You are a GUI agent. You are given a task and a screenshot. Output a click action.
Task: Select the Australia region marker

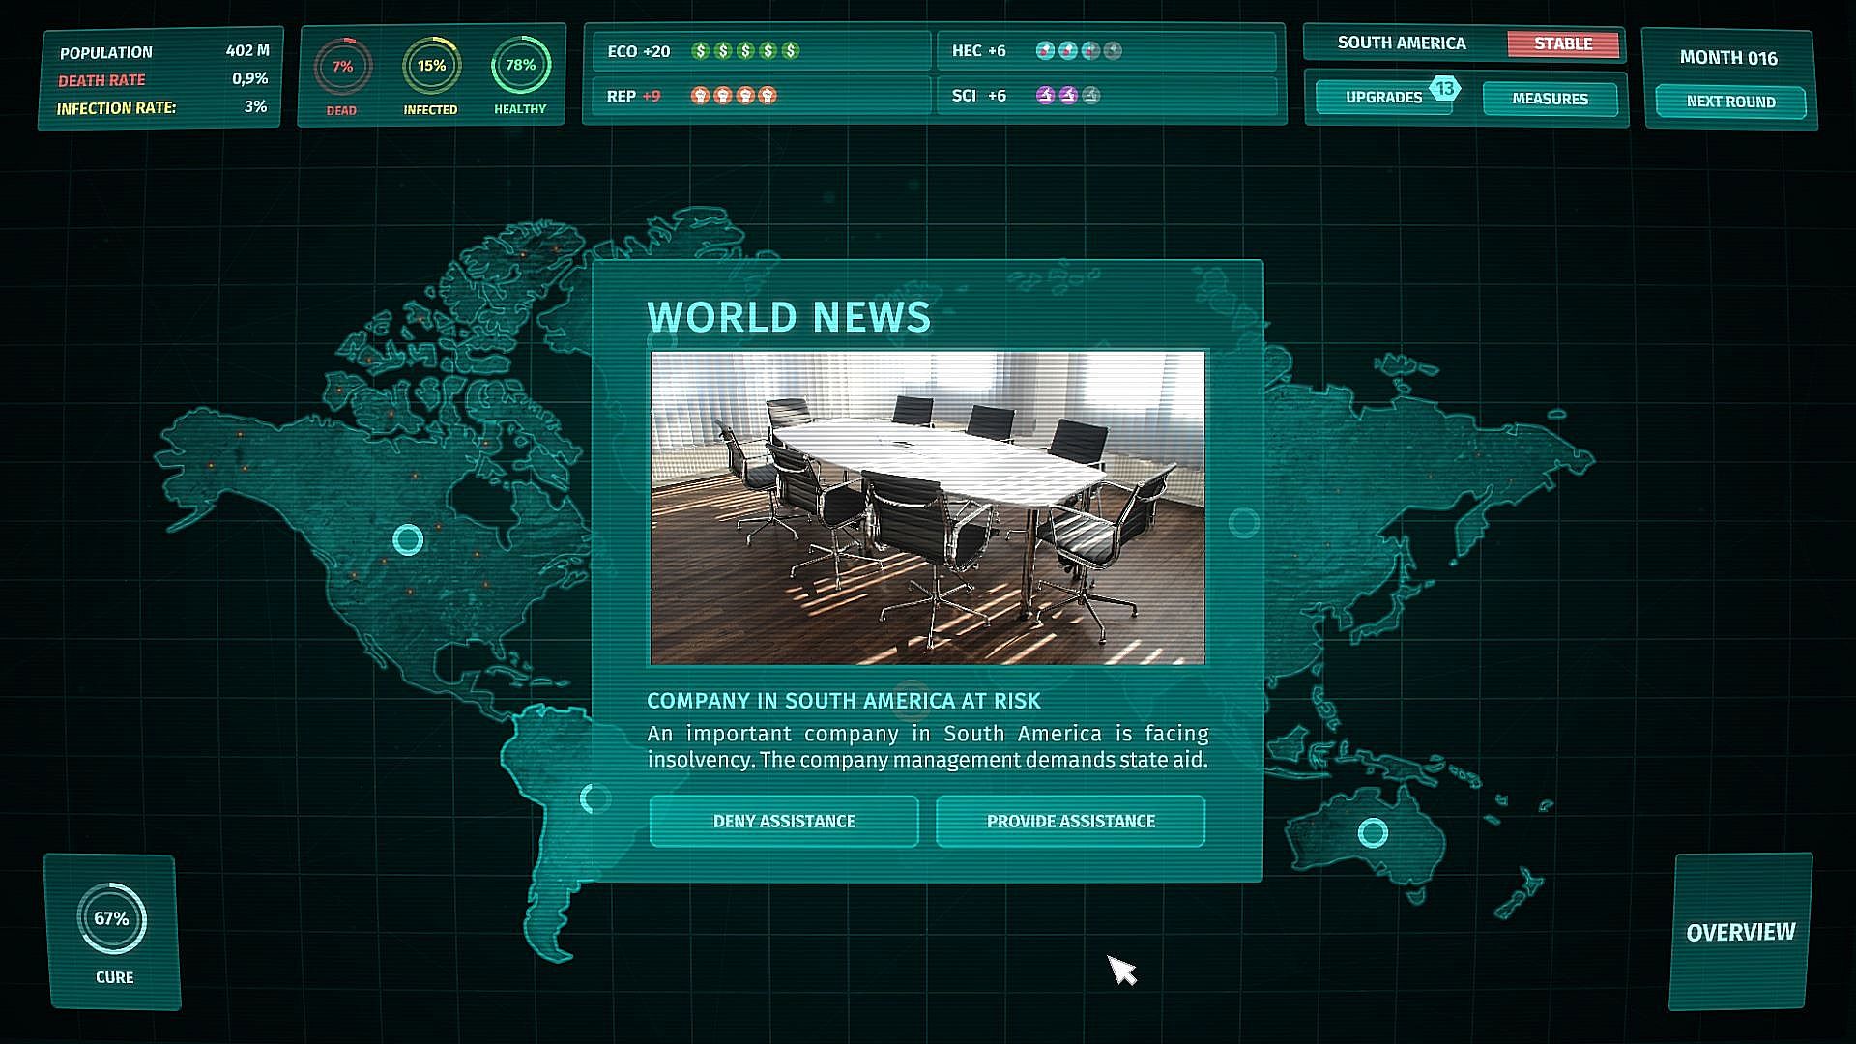click(x=1373, y=832)
